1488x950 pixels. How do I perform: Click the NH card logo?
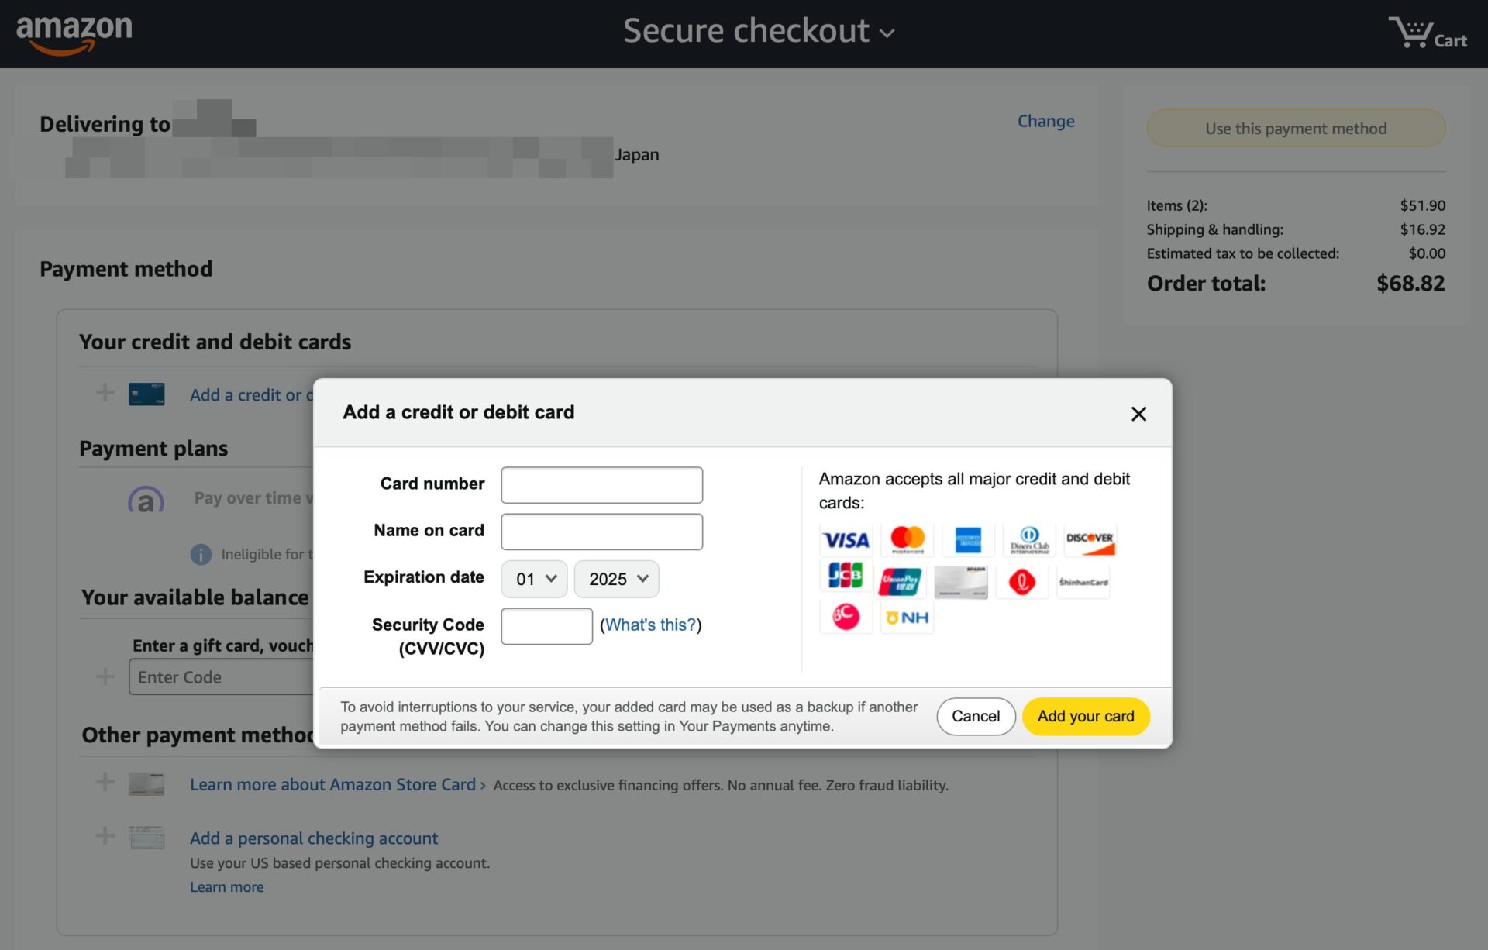[907, 618]
